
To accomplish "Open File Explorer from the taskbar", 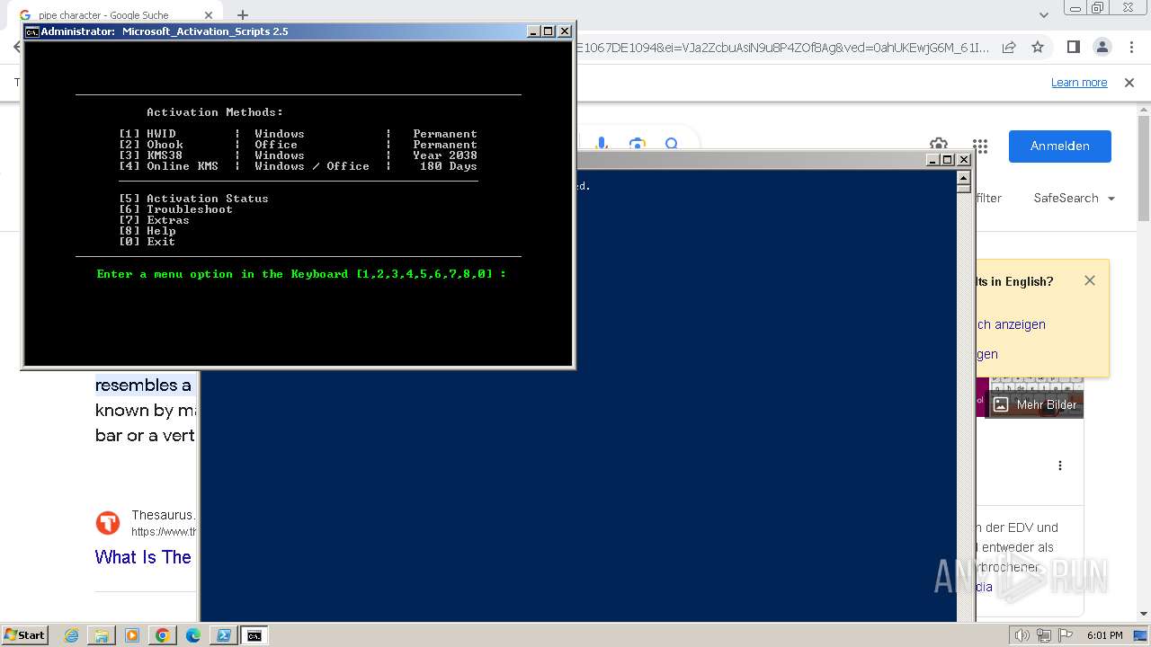I will coord(102,635).
